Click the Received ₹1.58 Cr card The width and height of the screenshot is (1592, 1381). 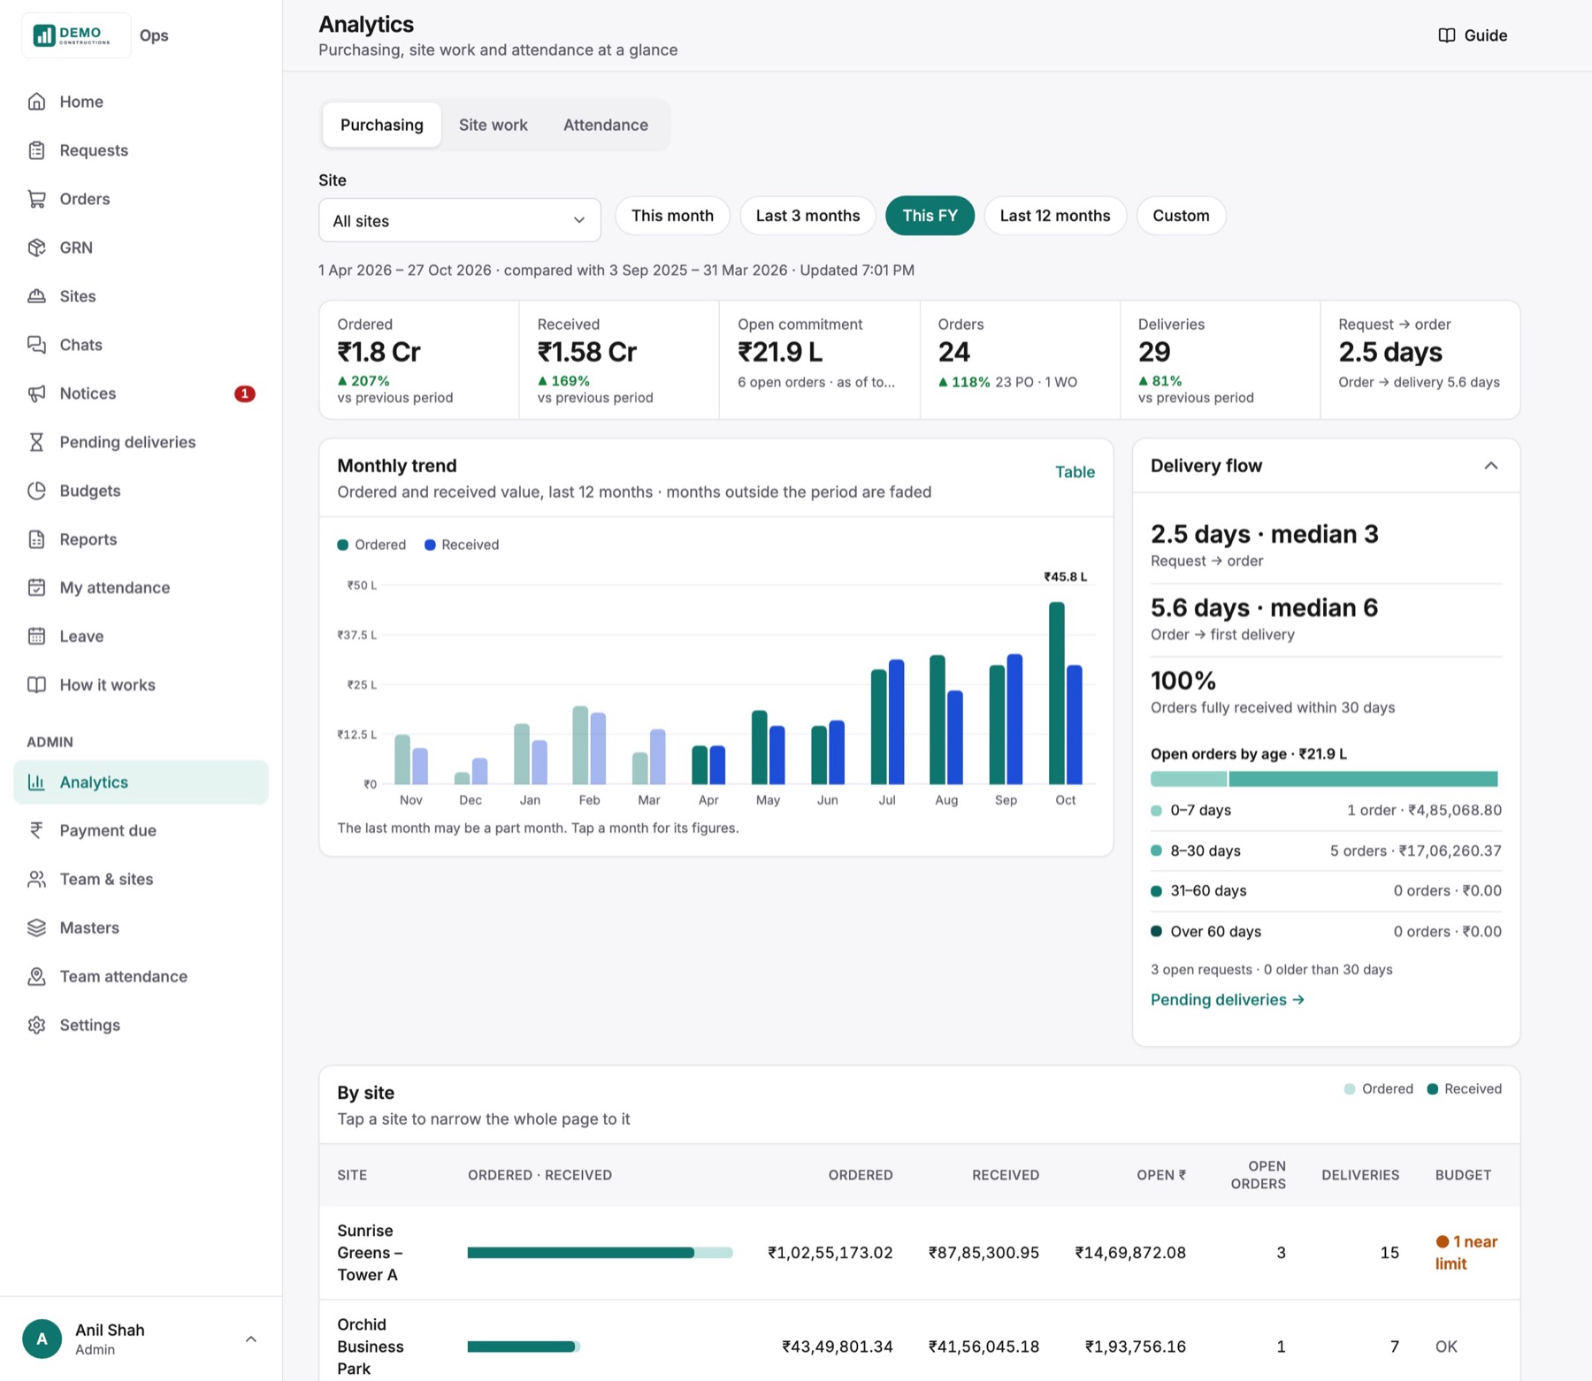619,360
